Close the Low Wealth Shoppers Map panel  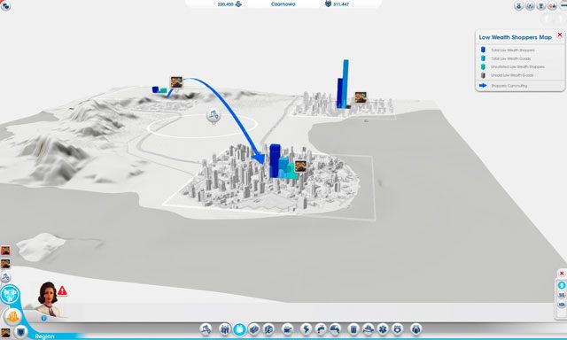560,35
